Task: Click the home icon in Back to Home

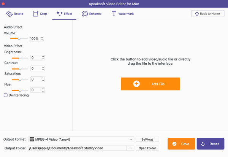Action: click(197, 14)
